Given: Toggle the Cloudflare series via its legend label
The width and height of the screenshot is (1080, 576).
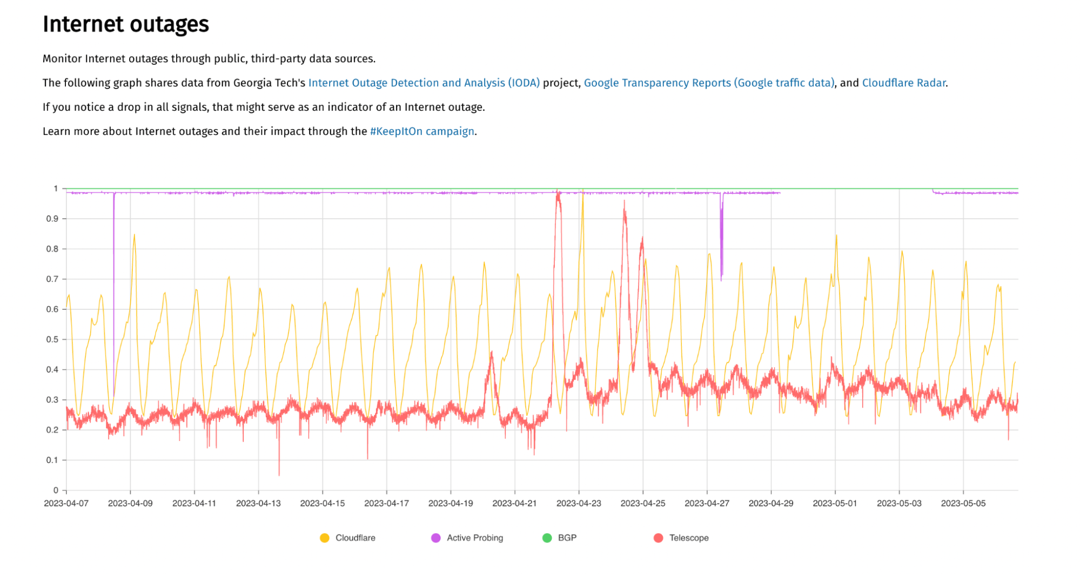Looking at the screenshot, I should click(355, 538).
